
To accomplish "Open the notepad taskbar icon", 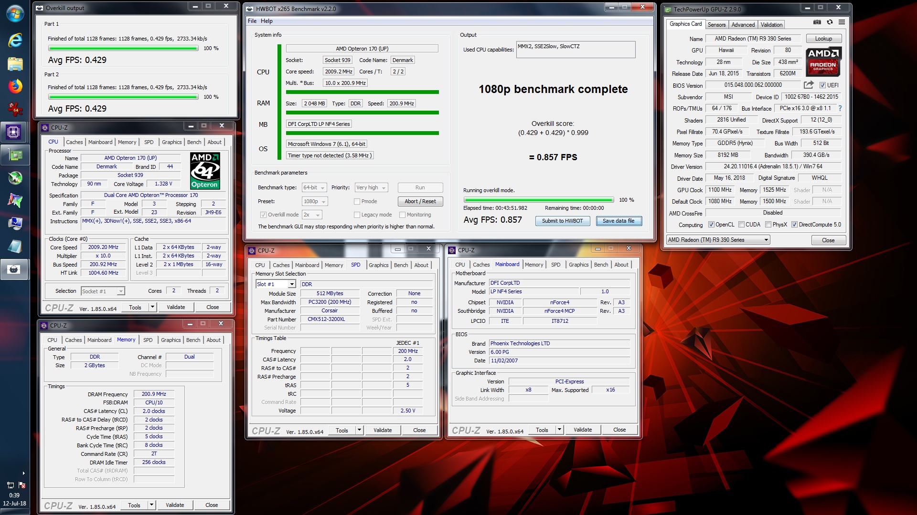I will click(15, 247).
